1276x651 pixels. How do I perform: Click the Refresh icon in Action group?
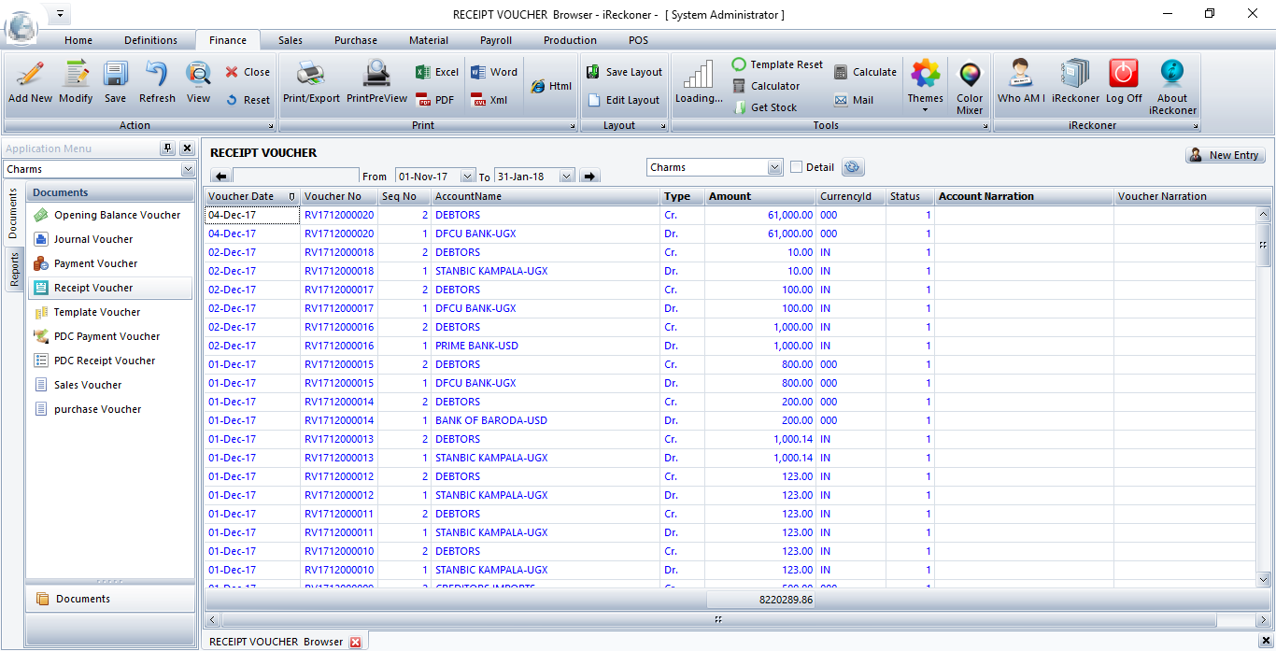[157, 76]
